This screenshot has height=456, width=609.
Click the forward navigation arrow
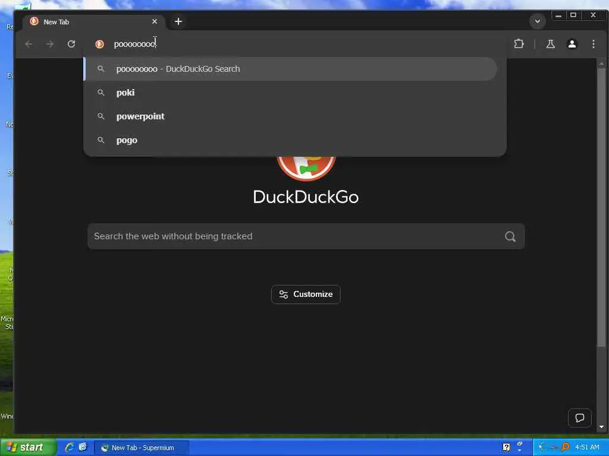click(x=50, y=44)
